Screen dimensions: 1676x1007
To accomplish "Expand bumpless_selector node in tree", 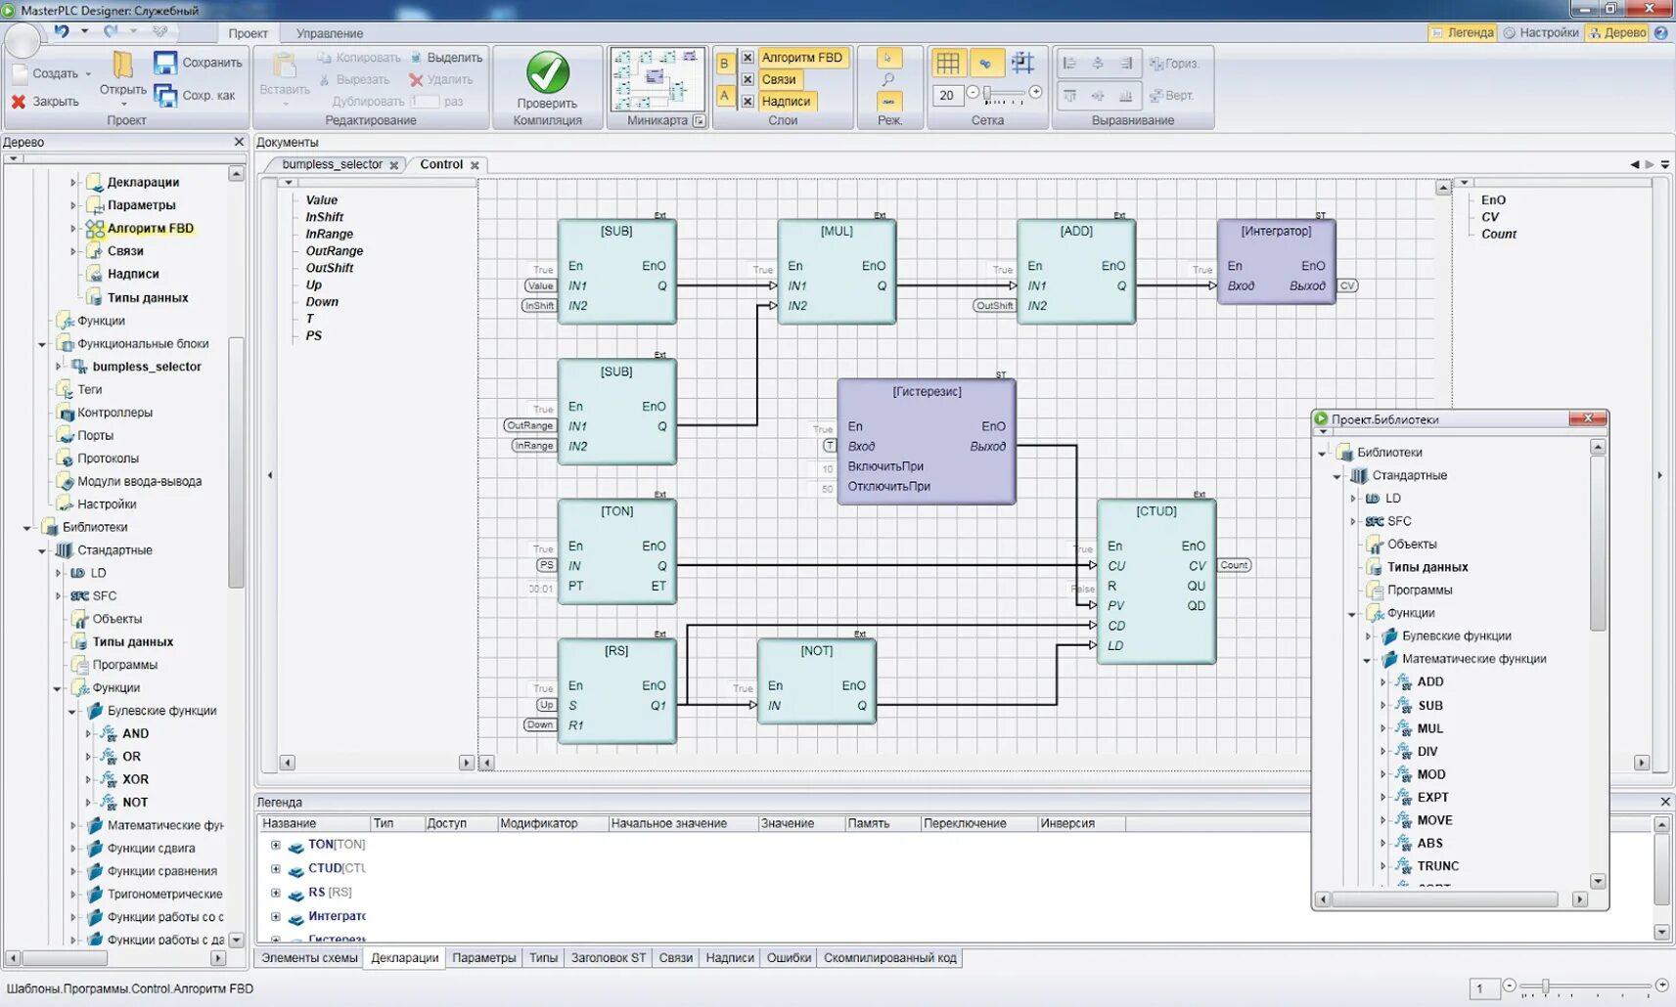I will point(58,367).
